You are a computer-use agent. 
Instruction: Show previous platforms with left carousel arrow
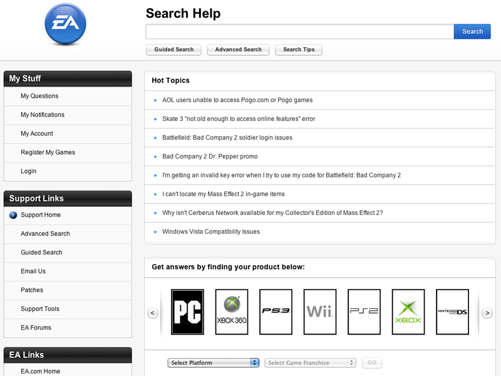153,313
